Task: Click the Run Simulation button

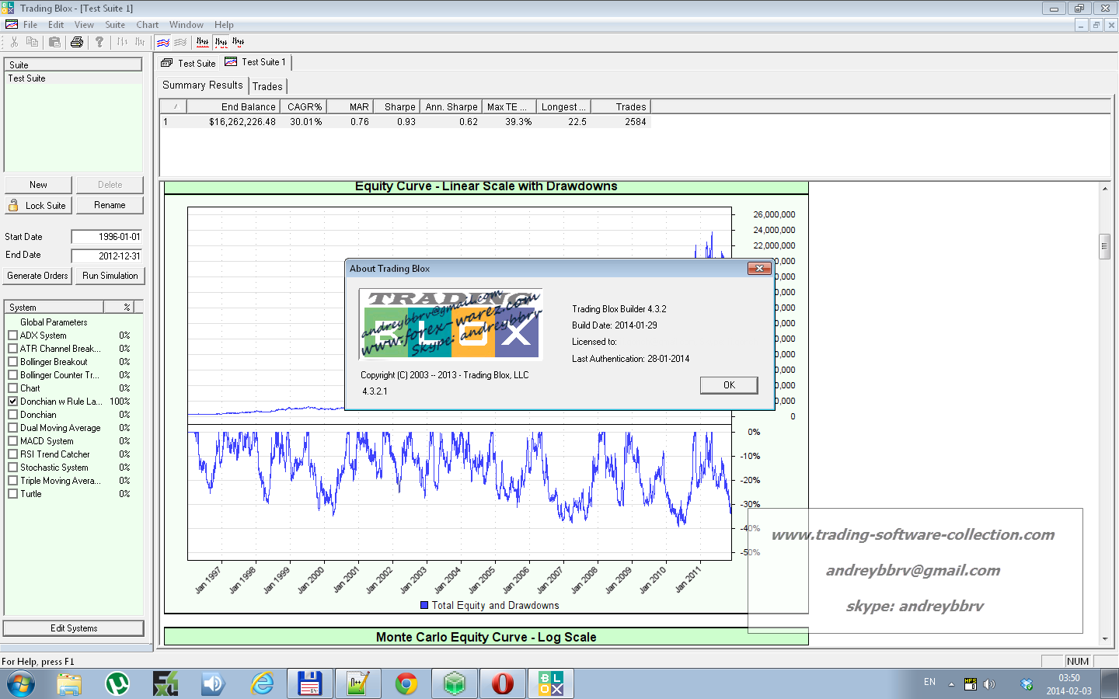Action: 110,276
